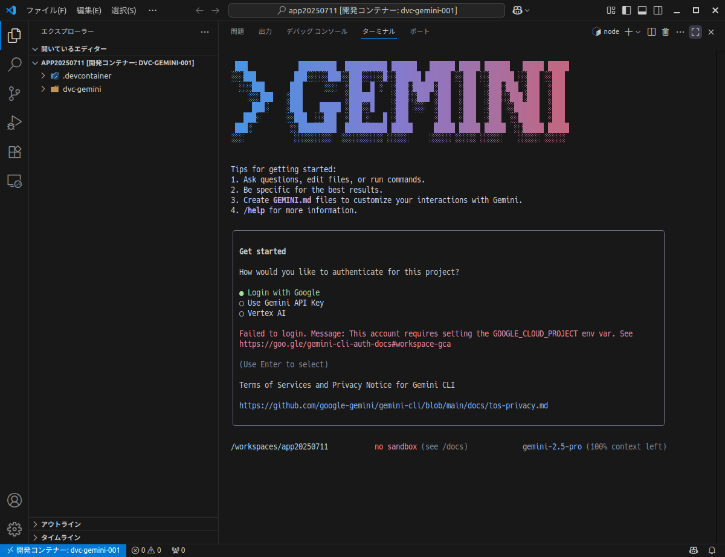Open the Remote Explorer view
This screenshot has width=725, height=557.
tap(14, 181)
